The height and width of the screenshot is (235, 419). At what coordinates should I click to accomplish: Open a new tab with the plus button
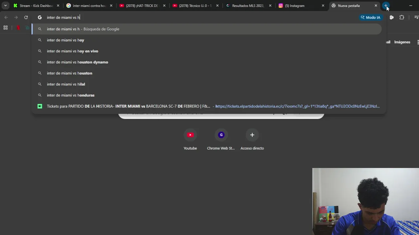[386, 6]
